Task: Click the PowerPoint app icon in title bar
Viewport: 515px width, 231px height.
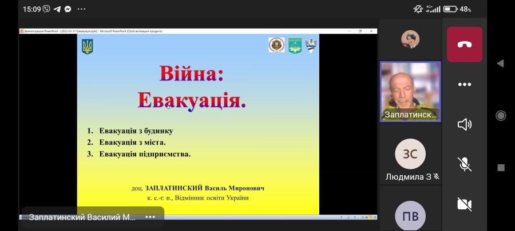Action: (x=22, y=31)
